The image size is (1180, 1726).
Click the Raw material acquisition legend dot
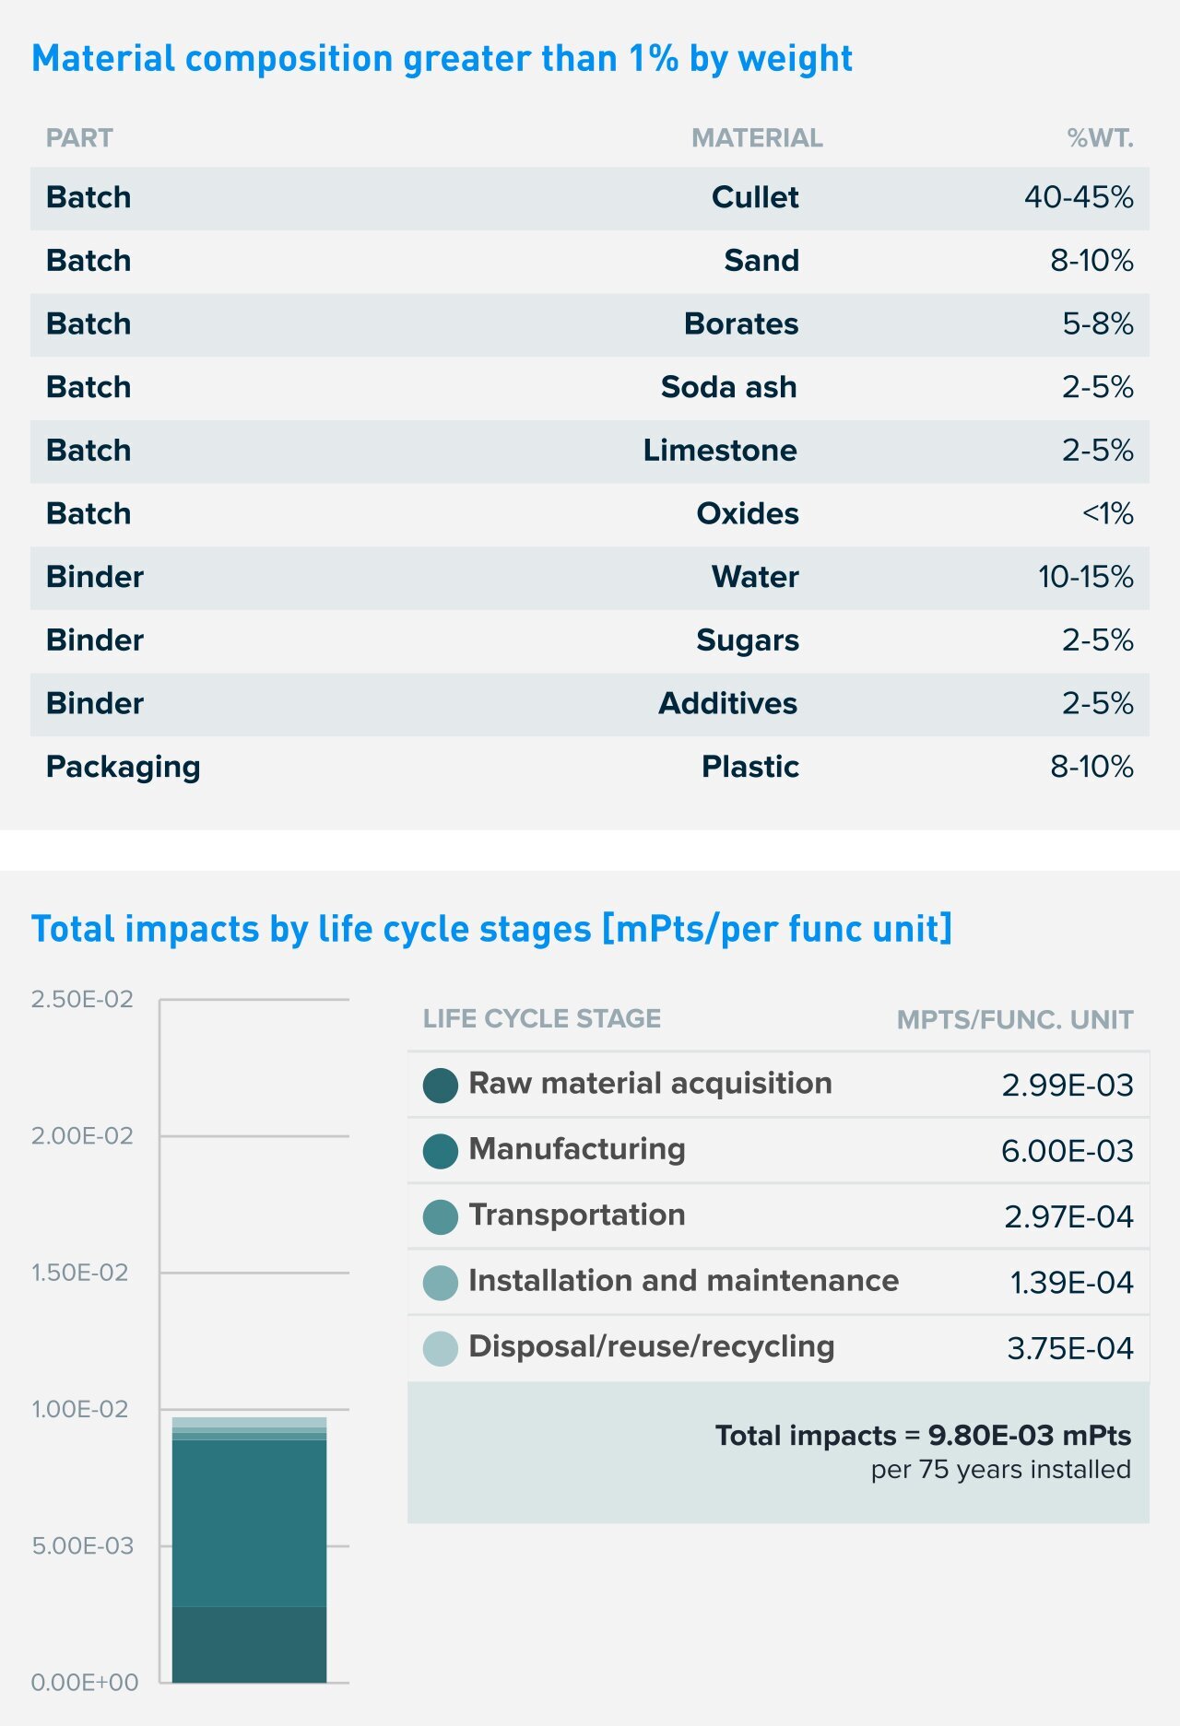441,1085
